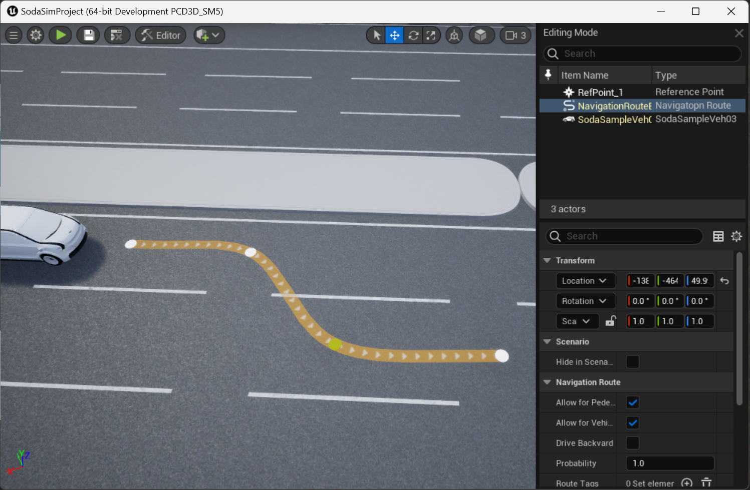Clear Route Tags elements icon
Screen dimensions: 750x490
(706, 483)
